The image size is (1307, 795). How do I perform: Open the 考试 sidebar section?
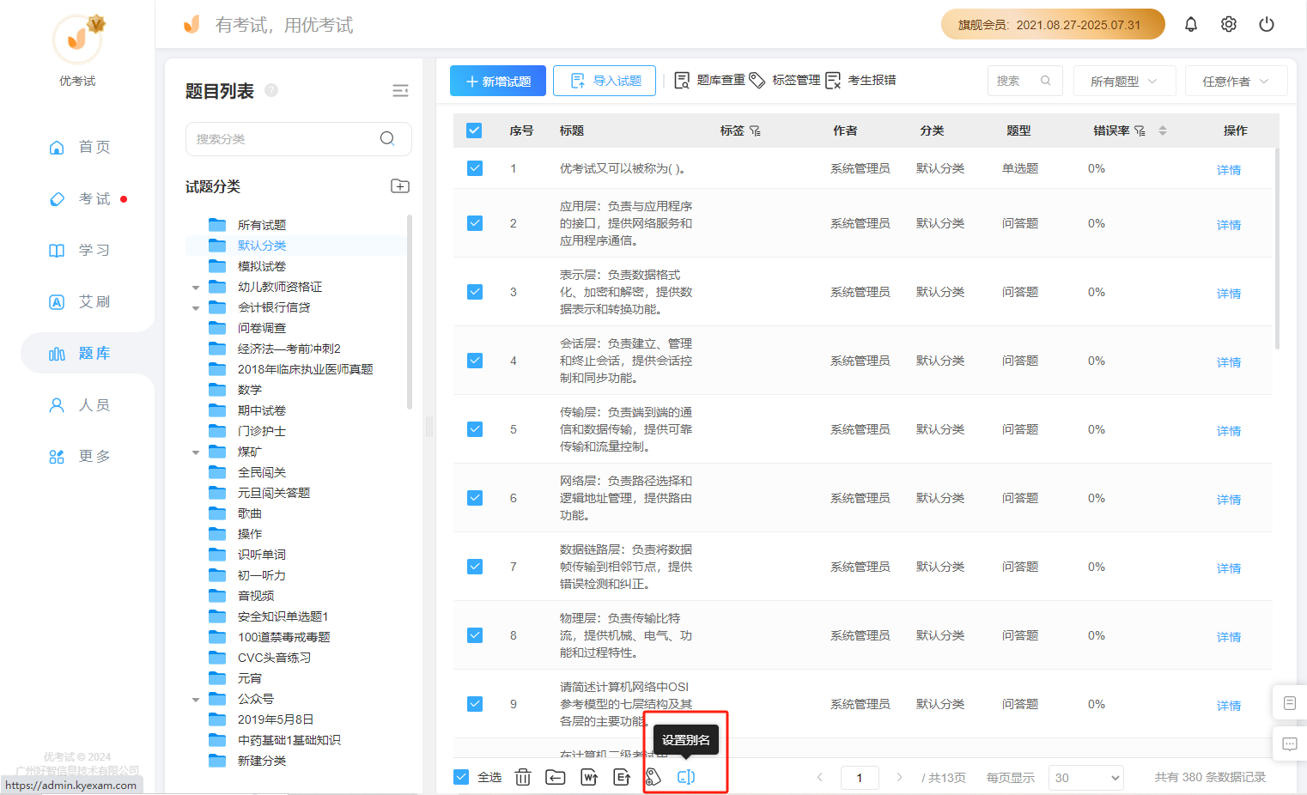[79, 198]
